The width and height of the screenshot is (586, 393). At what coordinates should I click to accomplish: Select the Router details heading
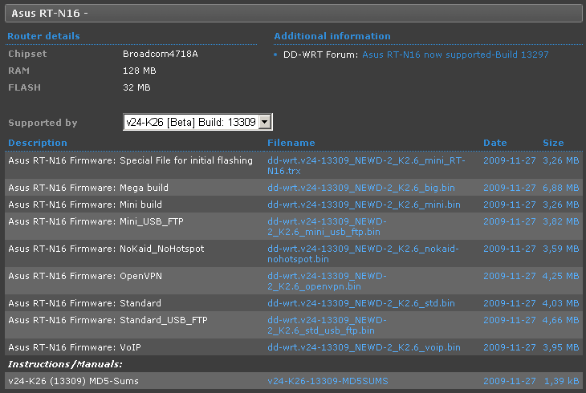[x=43, y=36]
